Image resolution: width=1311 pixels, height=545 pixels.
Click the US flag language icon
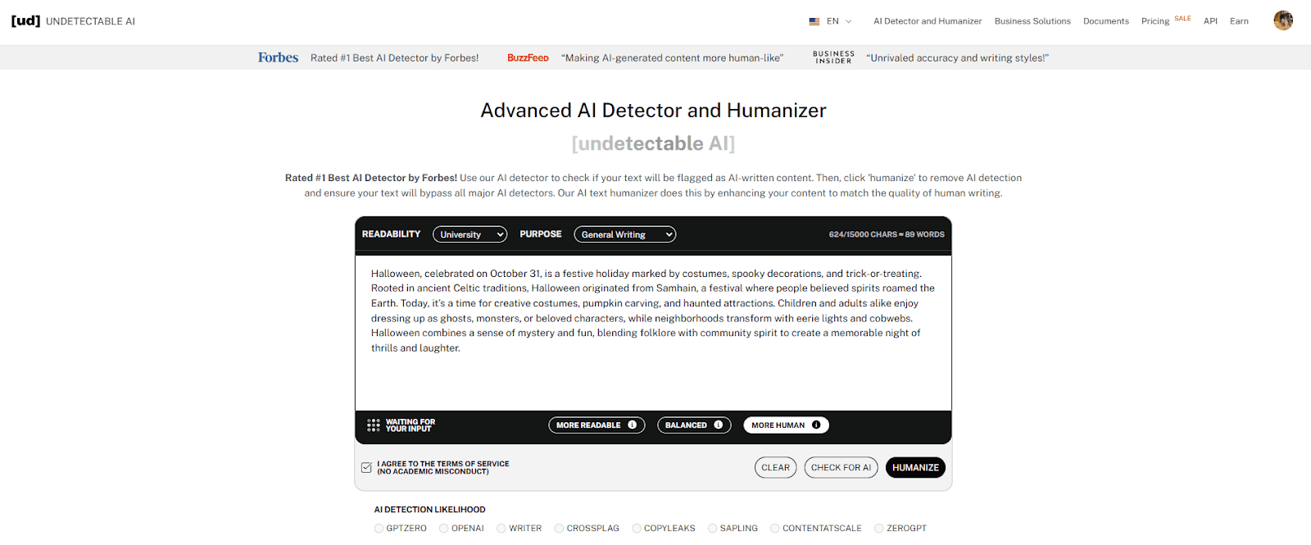[x=814, y=21]
